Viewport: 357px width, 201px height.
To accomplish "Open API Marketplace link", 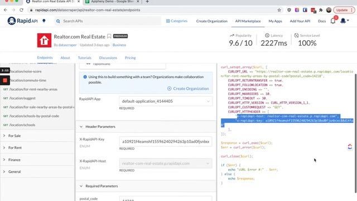I will pos(248,21).
